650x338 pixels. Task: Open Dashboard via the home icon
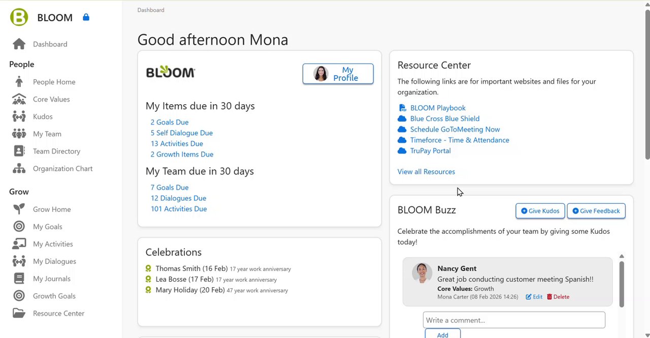click(19, 44)
